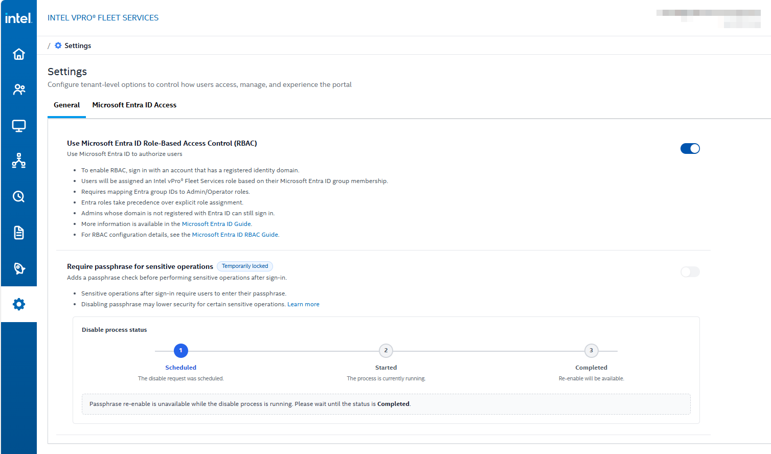Click the breadcrumb gear icon beside Settings

58,46
